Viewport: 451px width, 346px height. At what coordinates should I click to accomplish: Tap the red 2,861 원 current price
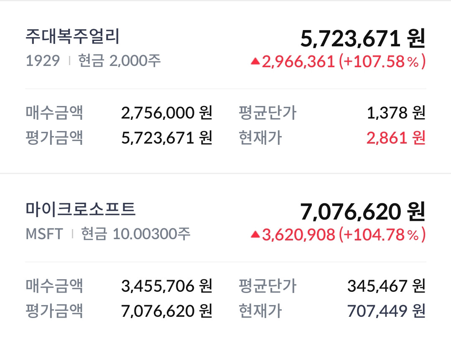click(x=396, y=137)
